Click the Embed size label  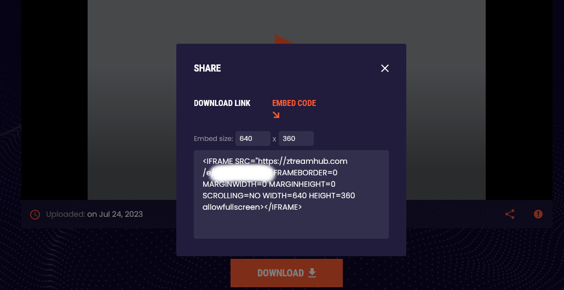click(x=214, y=139)
